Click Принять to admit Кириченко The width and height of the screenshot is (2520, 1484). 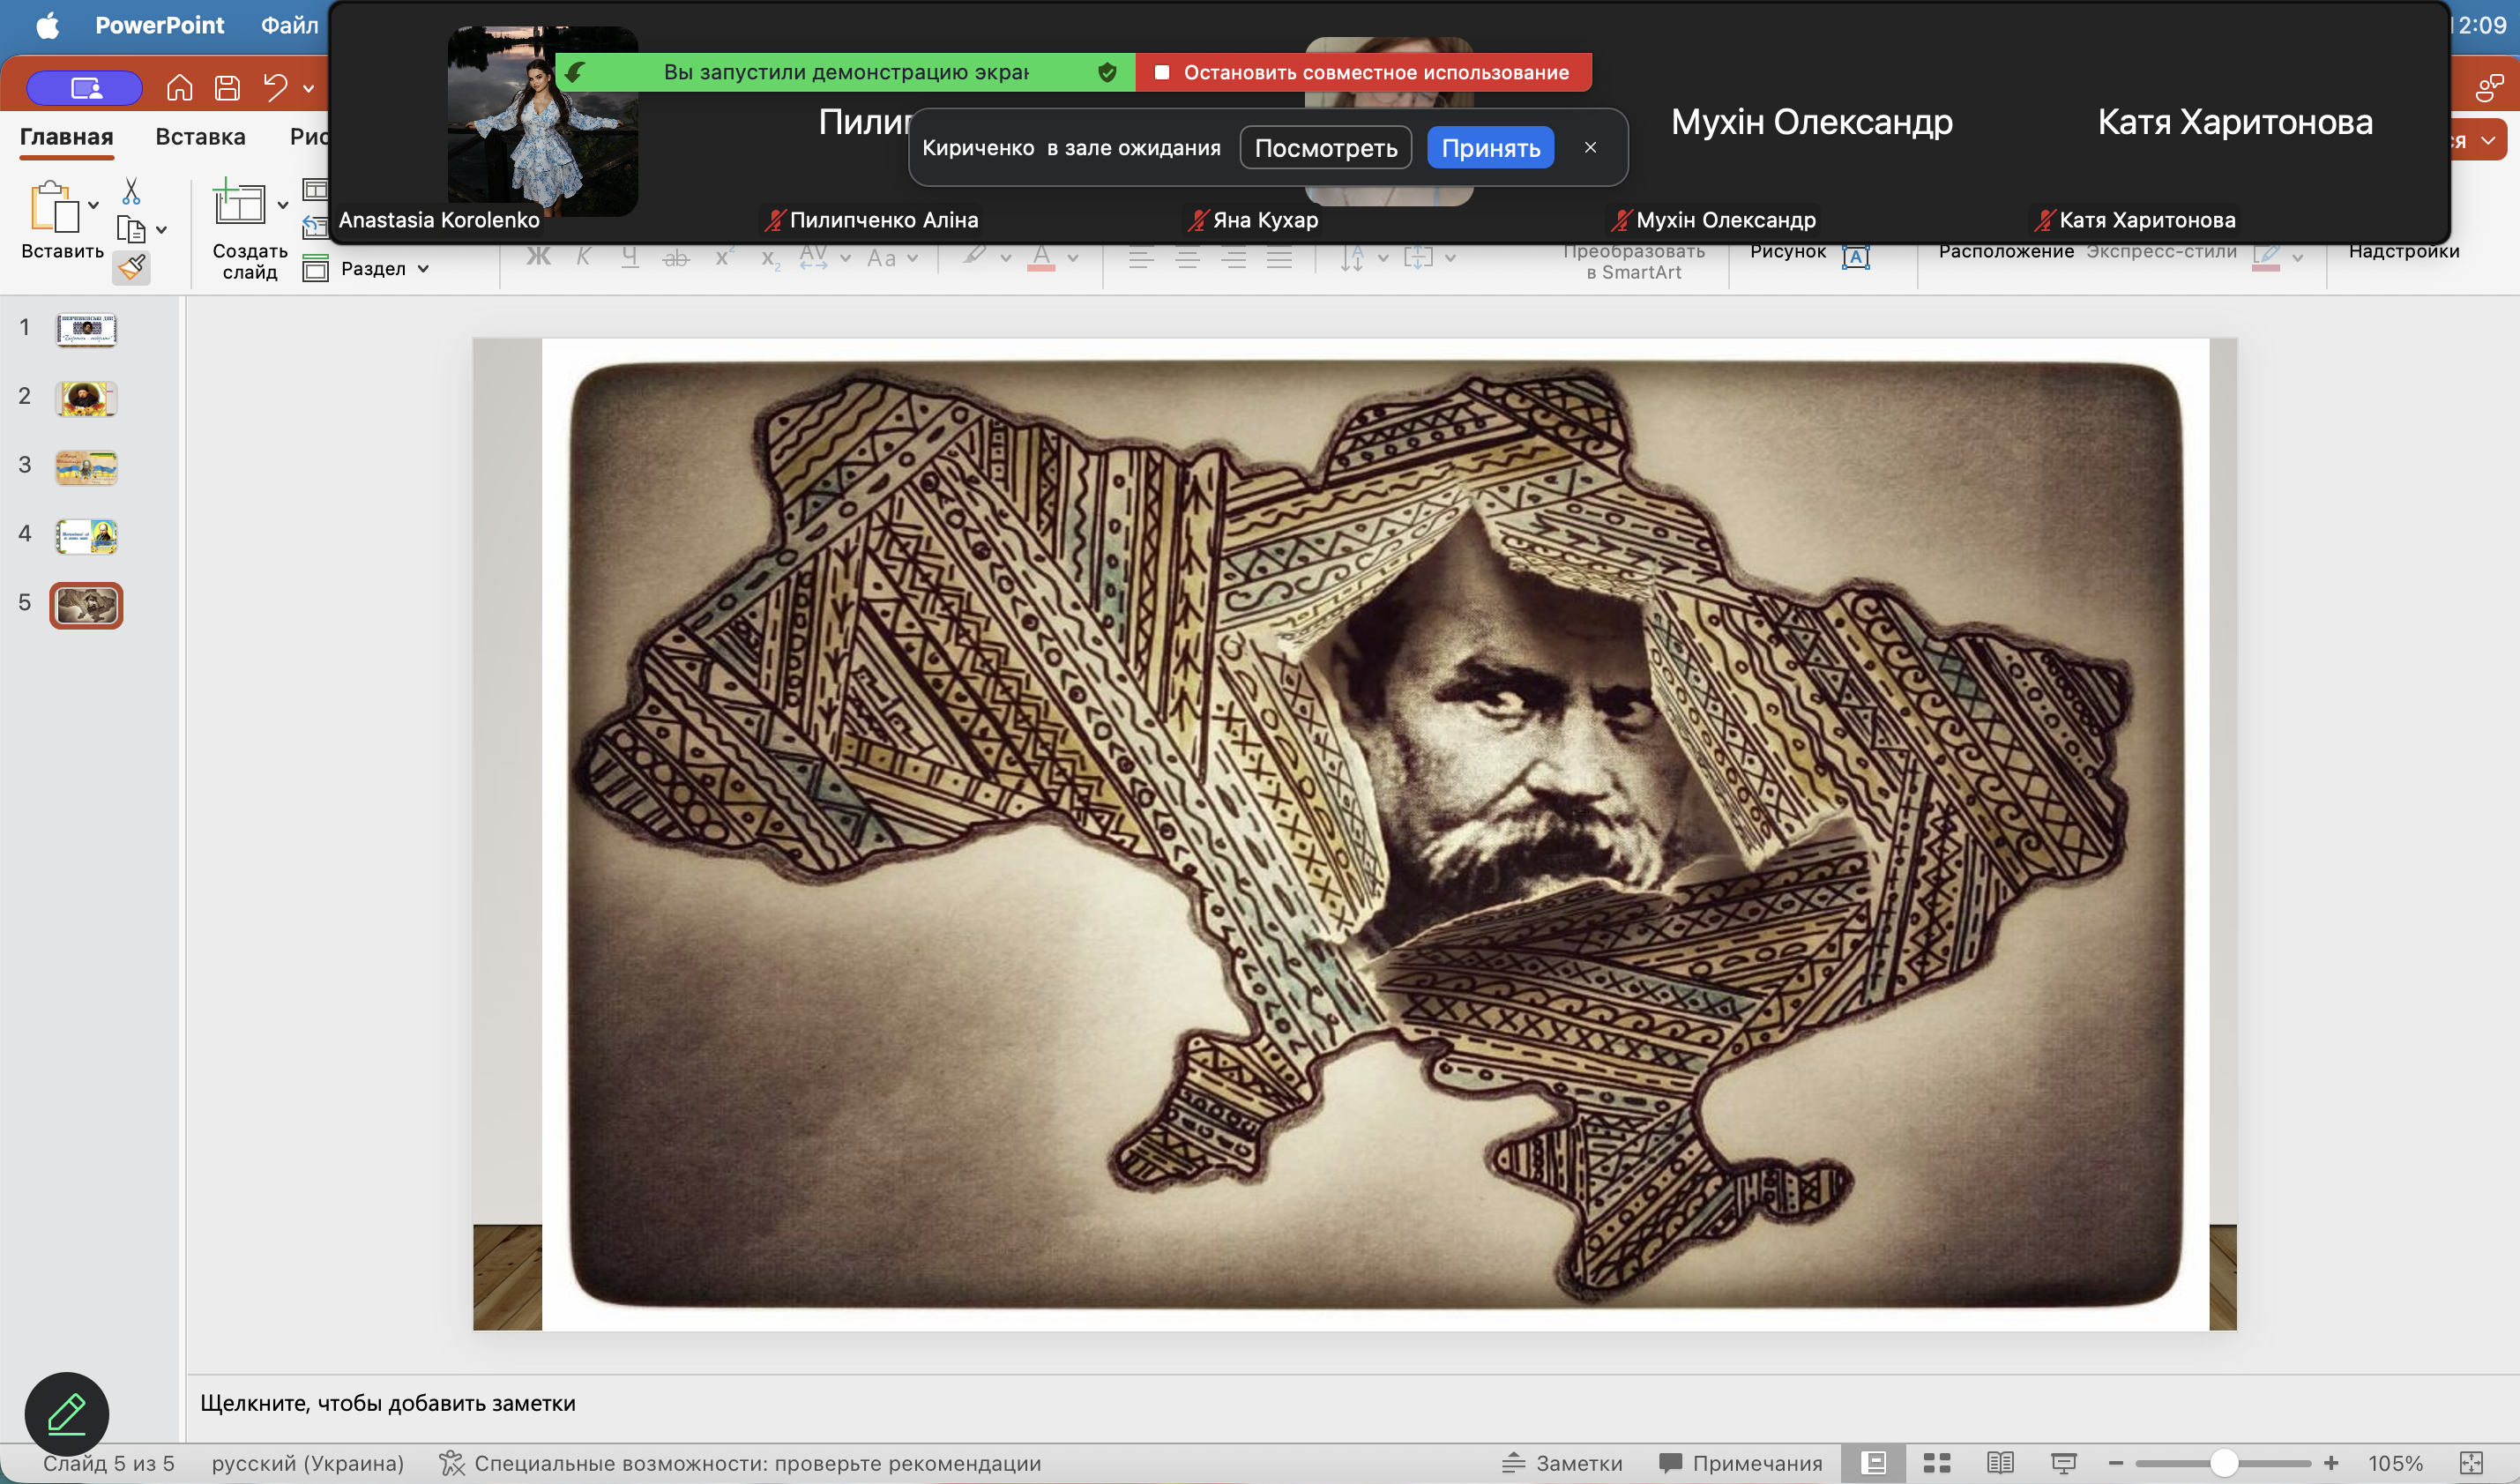pos(1490,148)
